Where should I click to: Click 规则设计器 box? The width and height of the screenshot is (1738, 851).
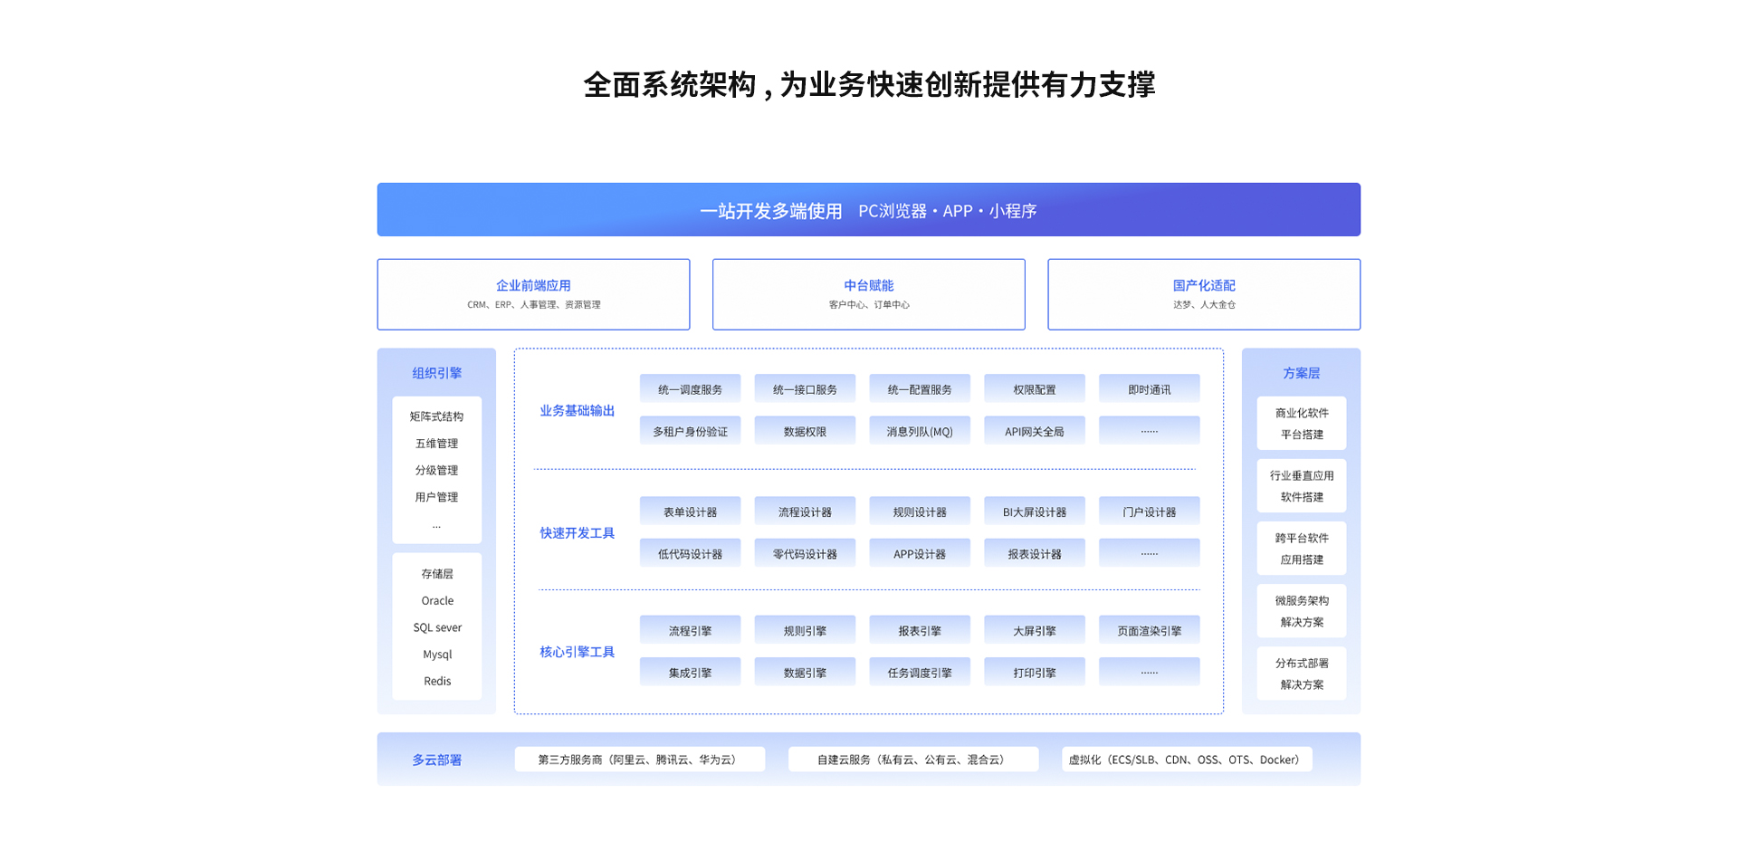click(920, 512)
